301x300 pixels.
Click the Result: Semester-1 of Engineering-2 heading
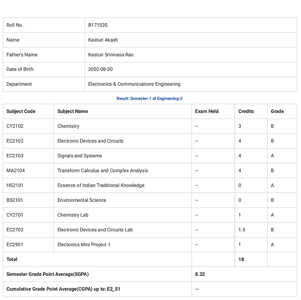pyautogui.click(x=149, y=98)
